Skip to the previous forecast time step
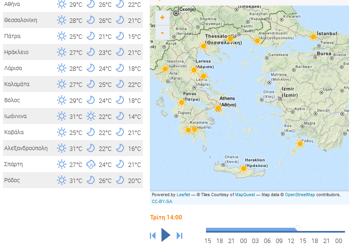 pyautogui.click(x=153, y=236)
